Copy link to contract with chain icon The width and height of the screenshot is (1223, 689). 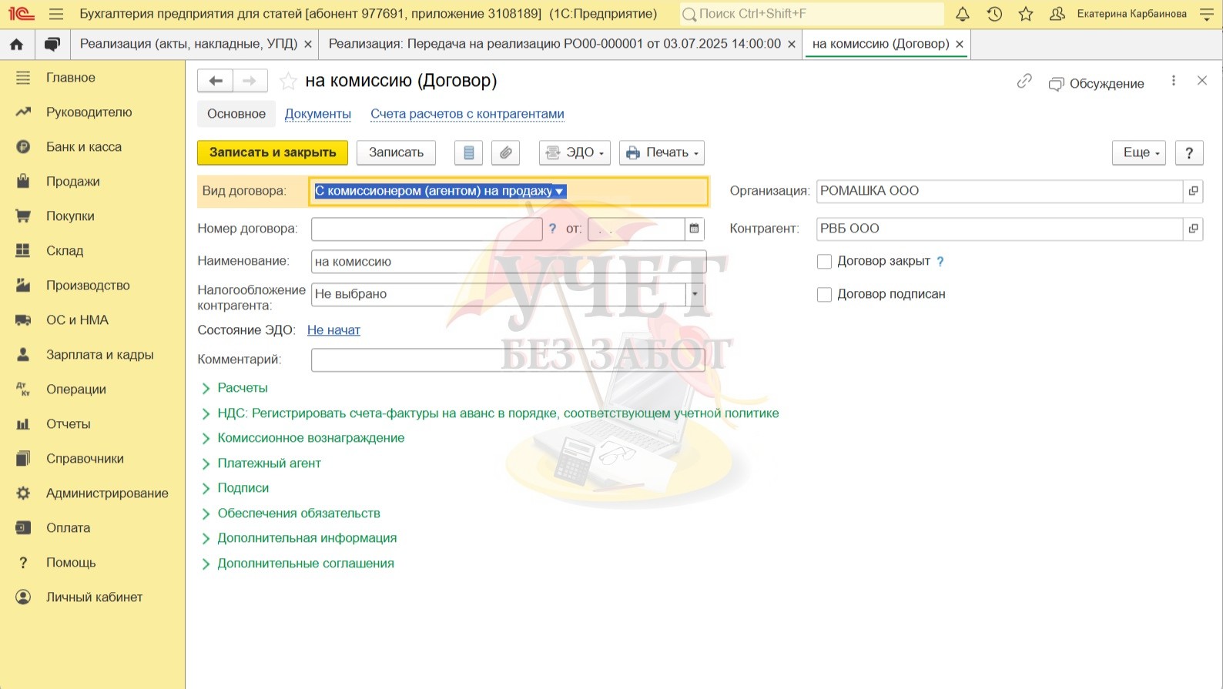pyautogui.click(x=1024, y=82)
